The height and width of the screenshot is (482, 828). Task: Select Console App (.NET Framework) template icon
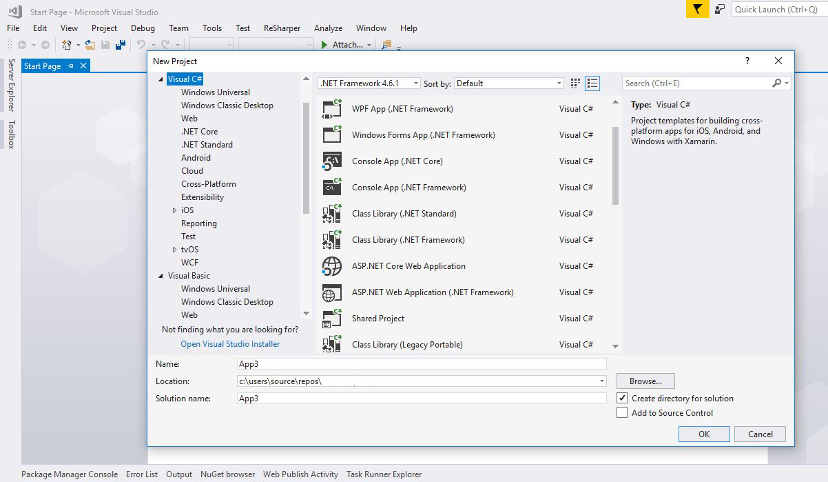tap(332, 188)
